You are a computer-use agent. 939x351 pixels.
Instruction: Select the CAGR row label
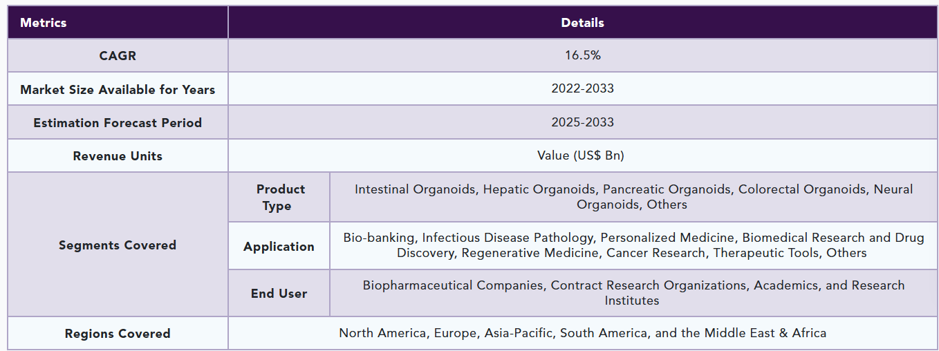118,56
